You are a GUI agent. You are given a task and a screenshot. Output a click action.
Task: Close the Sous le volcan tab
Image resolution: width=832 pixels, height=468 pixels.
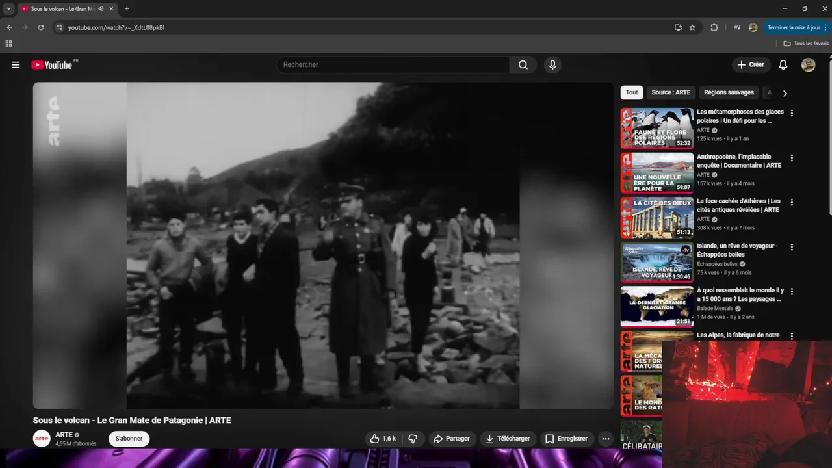(x=112, y=9)
